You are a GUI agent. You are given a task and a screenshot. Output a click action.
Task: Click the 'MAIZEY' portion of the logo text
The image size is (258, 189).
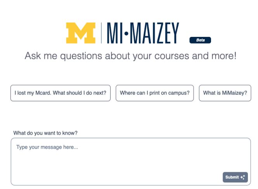pyautogui.click(x=155, y=33)
